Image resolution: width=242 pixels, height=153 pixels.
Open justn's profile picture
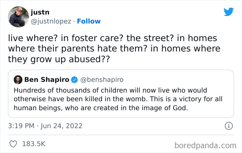pyautogui.click(x=18, y=17)
